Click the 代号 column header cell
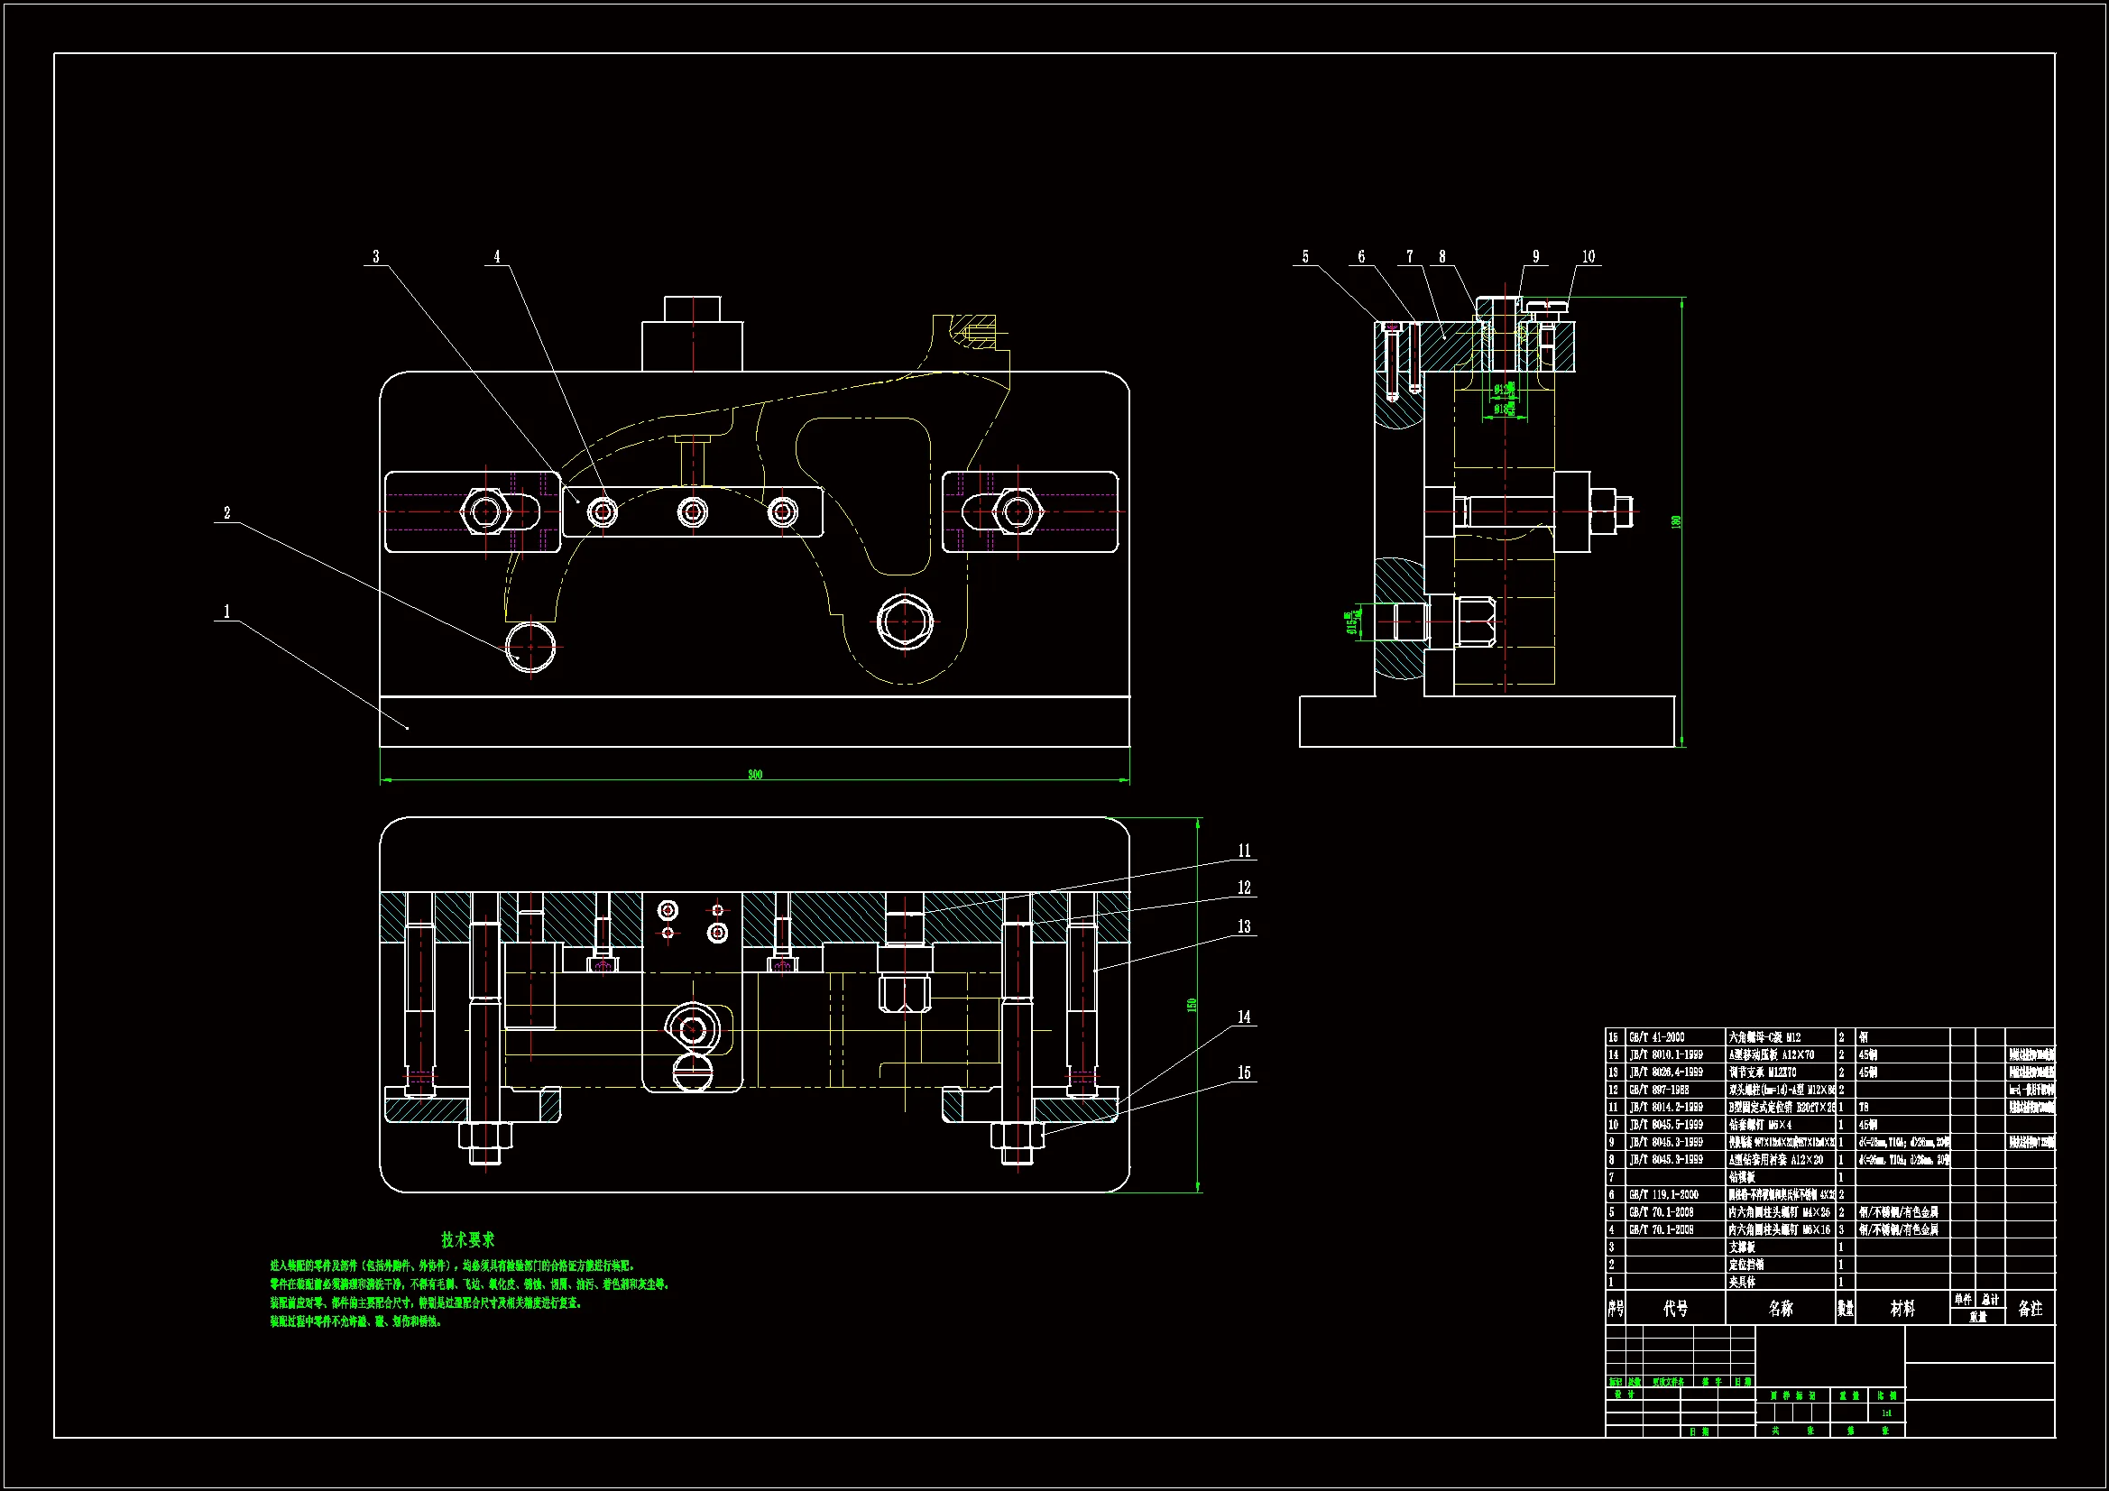The width and height of the screenshot is (2109, 1491). tap(1674, 1309)
